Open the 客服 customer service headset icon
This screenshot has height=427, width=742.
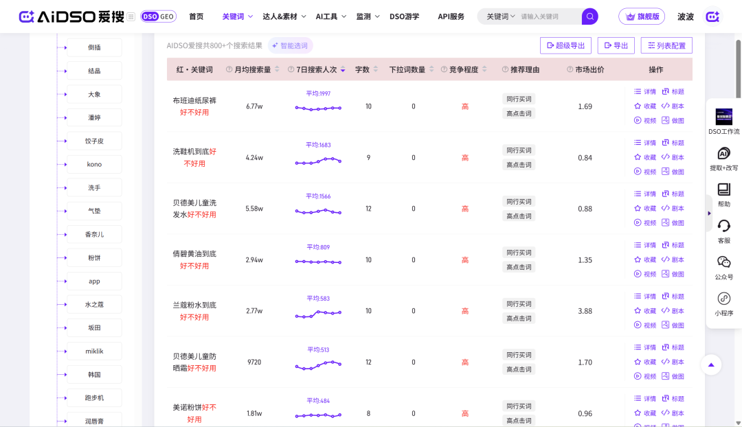point(723,226)
